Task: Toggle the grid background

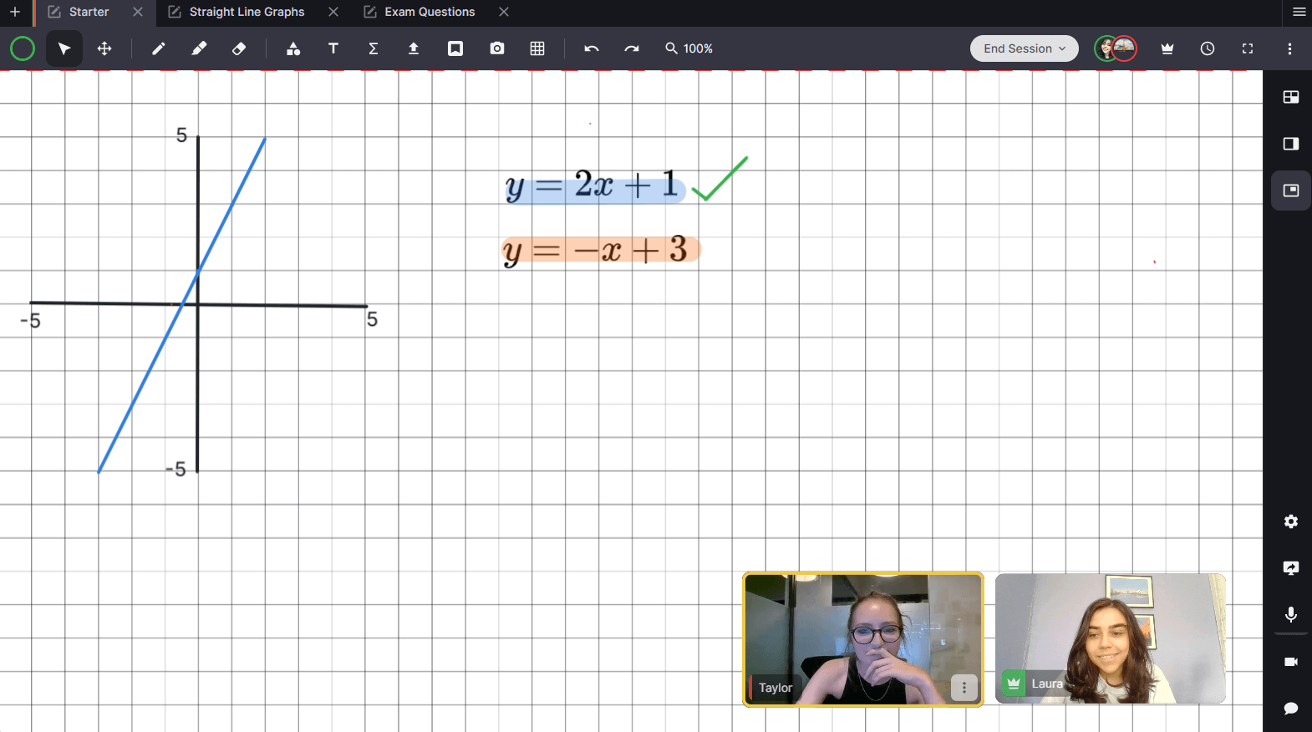Action: coord(537,48)
